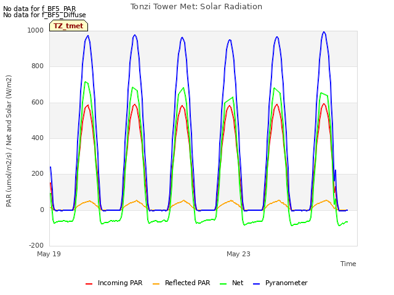394x295 pixels.
Task: Click the TZ_tmet label box
Action: (x=68, y=26)
